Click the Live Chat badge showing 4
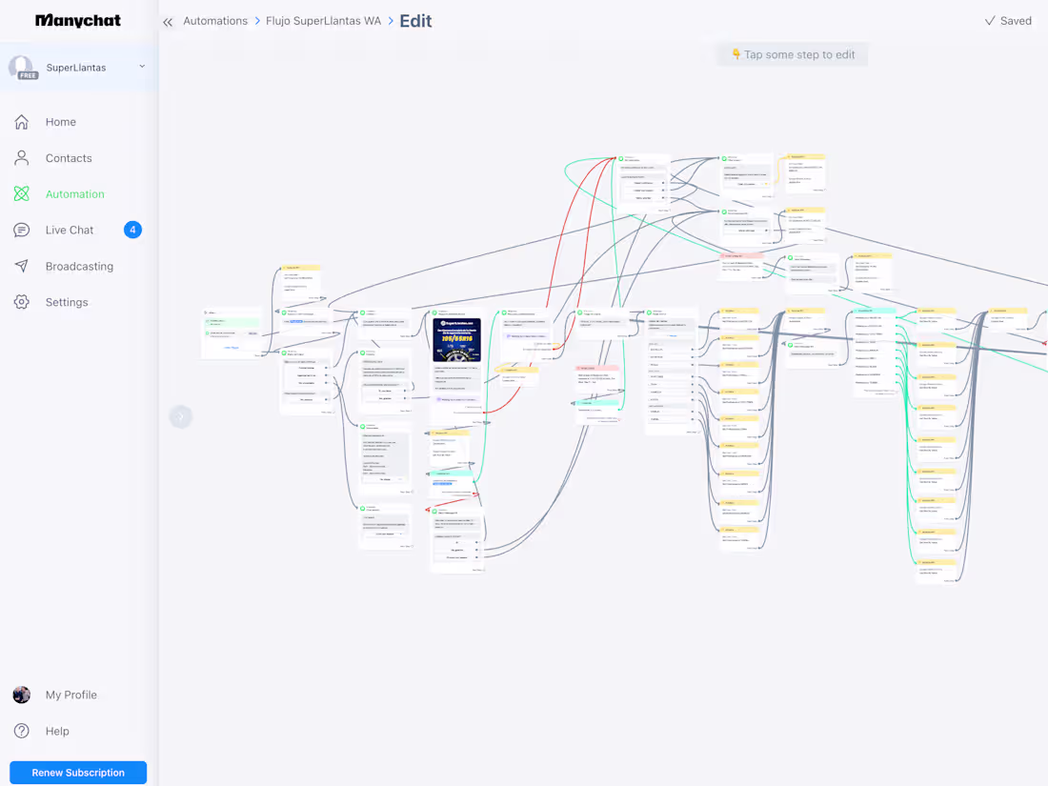The width and height of the screenshot is (1048, 786). click(x=132, y=230)
